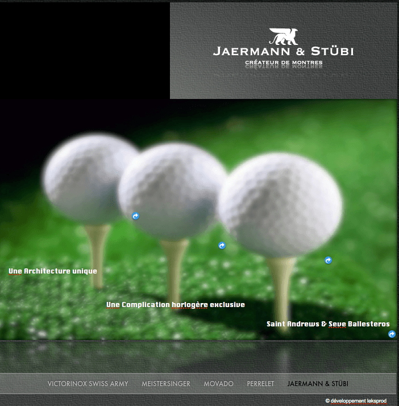Click the 'Créateur de montres' tagline
This screenshot has height=406, width=399.
click(284, 63)
